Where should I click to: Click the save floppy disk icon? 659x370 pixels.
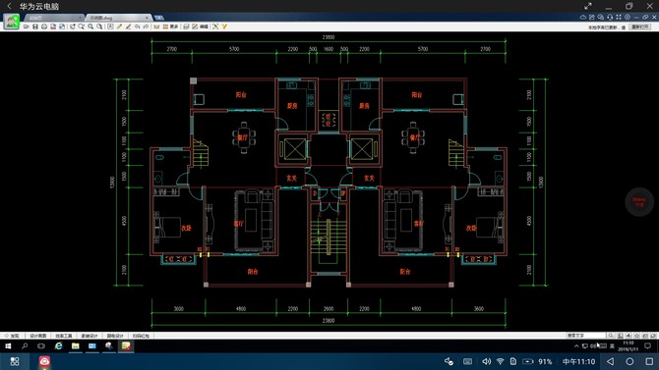35,26
